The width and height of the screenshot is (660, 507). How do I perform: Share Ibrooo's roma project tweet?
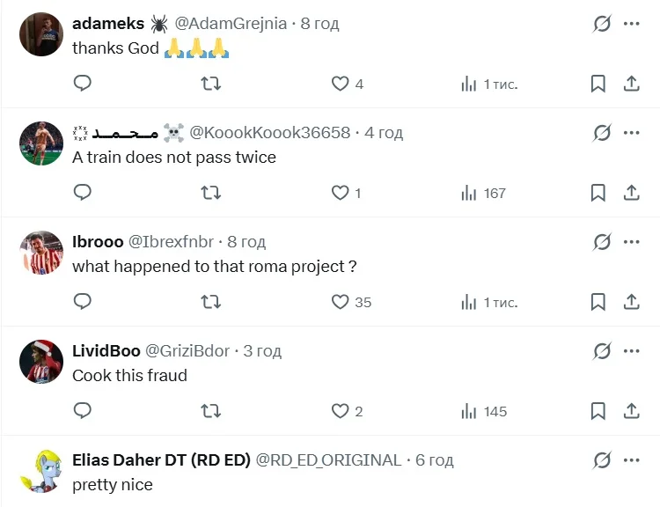631,302
